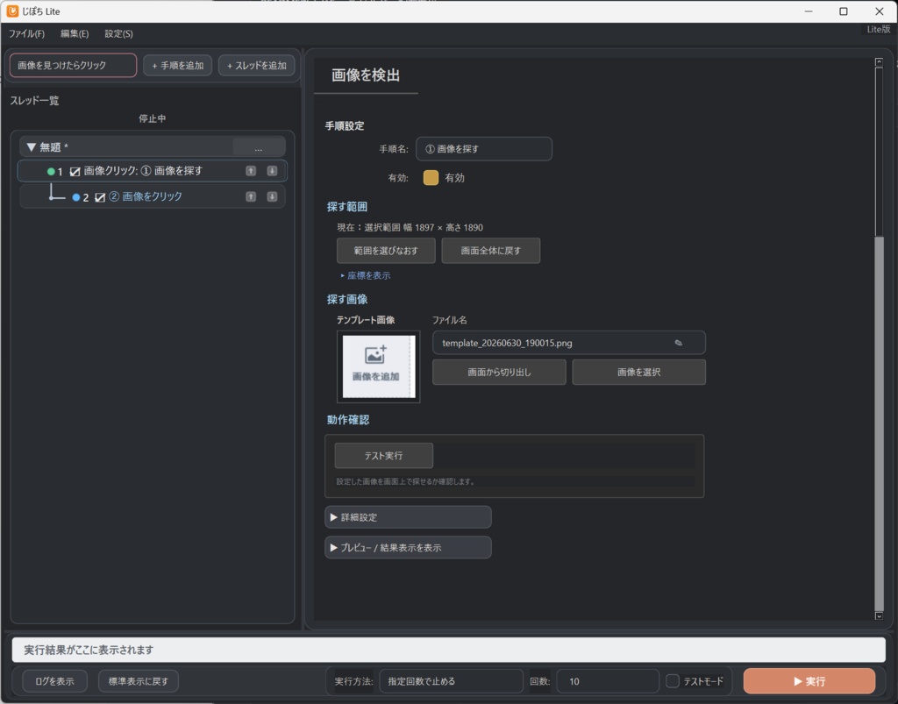Screen dimensions: 898x704
Task: Click 画像を選択 button
Action: 639,372
